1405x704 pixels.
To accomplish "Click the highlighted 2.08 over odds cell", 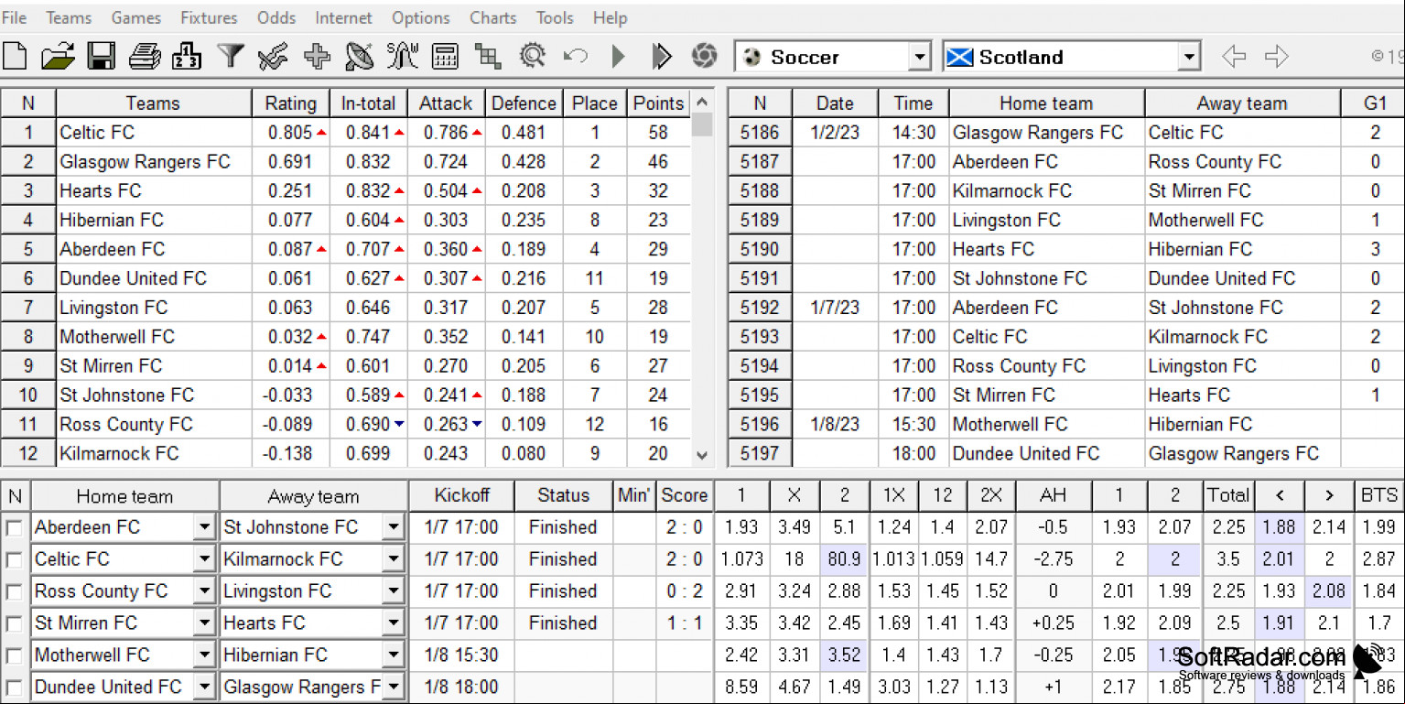I will (1328, 591).
